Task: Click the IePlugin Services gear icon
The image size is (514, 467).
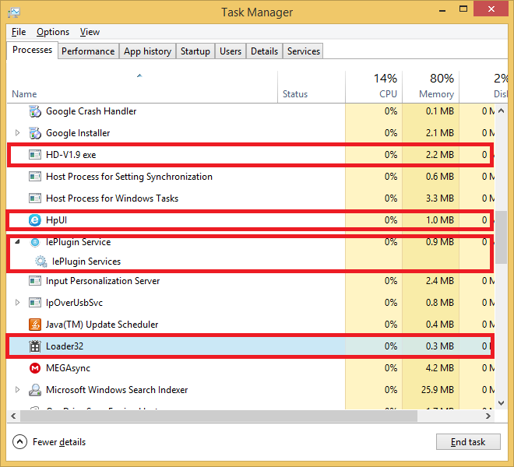Action: (41, 262)
